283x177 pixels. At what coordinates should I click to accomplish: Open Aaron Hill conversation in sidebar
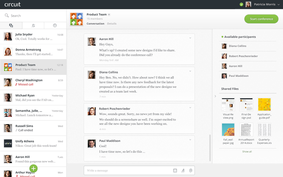(x=33, y=159)
